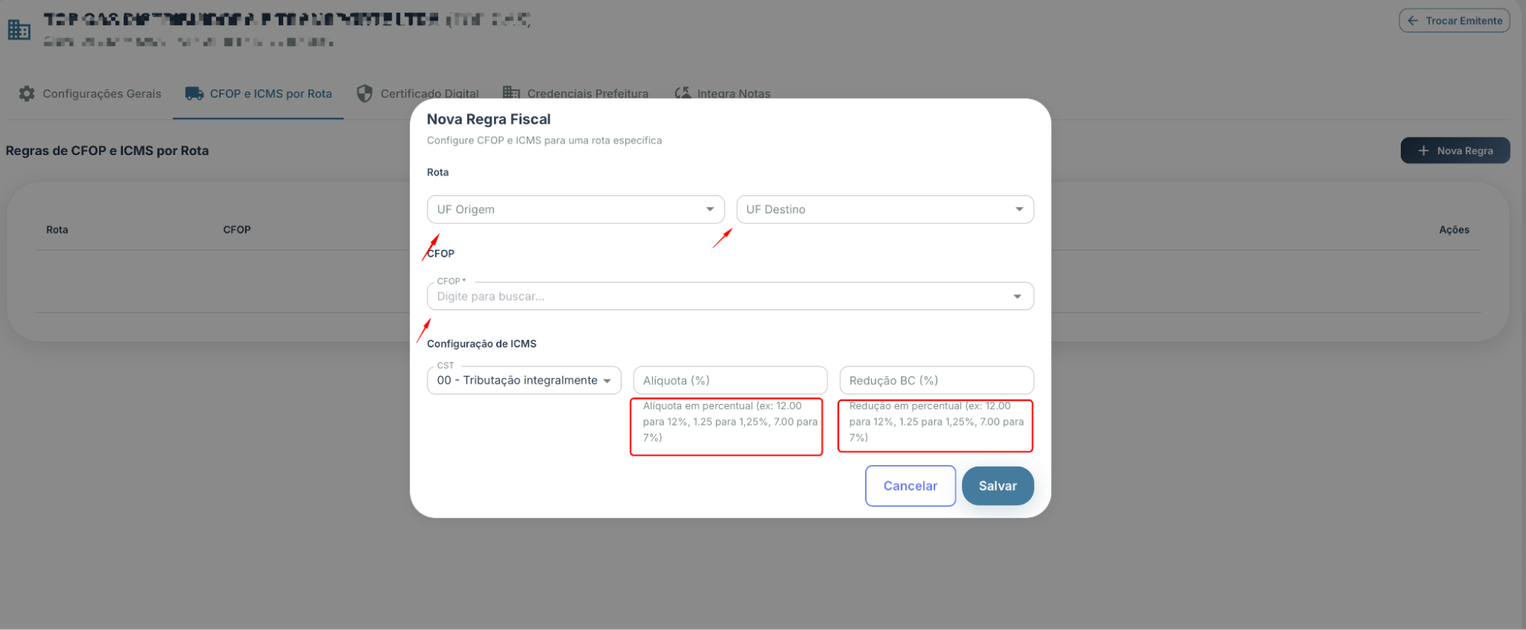Click the Nova Regra Fiscal dialog title
Image resolution: width=1526 pixels, height=630 pixels.
pos(489,119)
